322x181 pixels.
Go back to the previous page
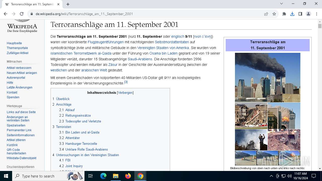pyautogui.click(x=6, y=14)
